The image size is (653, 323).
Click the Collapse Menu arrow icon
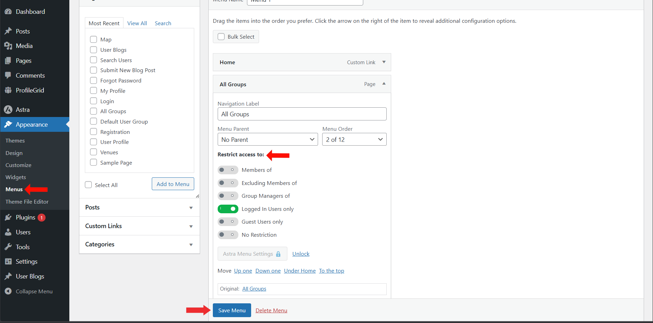point(8,292)
